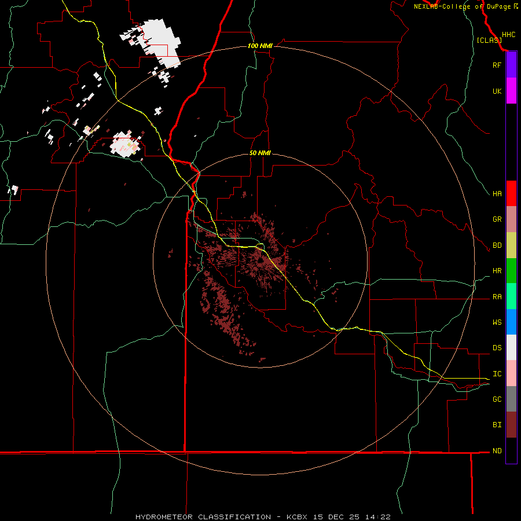Click the green HR color swatch
521x521 pixels.
coord(511,271)
